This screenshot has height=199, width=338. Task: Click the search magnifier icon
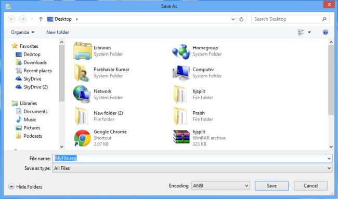coord(324,19)
